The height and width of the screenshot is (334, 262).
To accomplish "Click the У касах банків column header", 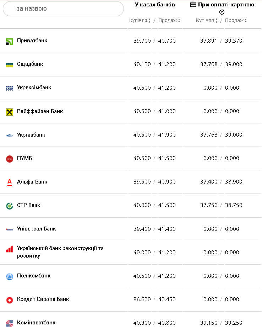I will point(155,5).
